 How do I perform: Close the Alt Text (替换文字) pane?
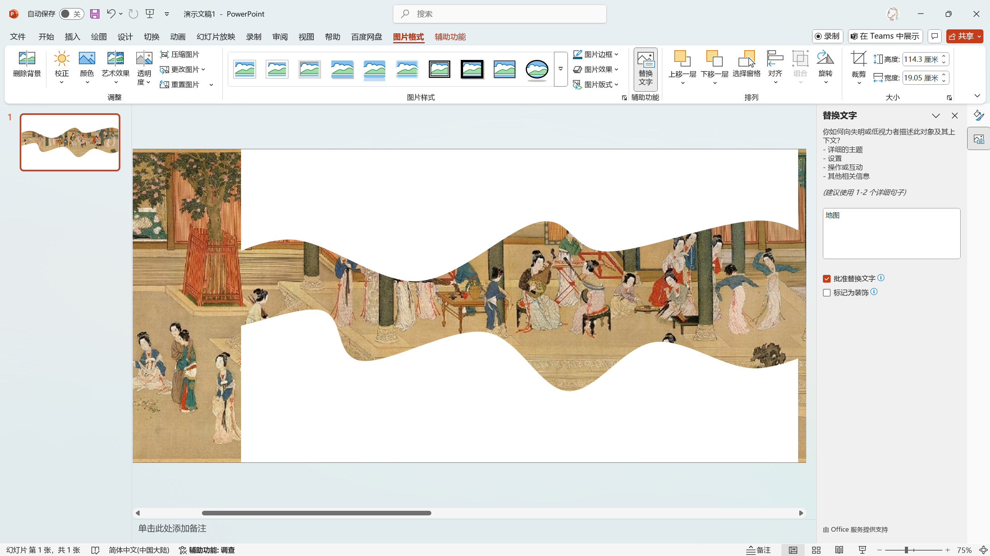pyautogui.click(x=954, y=116)
